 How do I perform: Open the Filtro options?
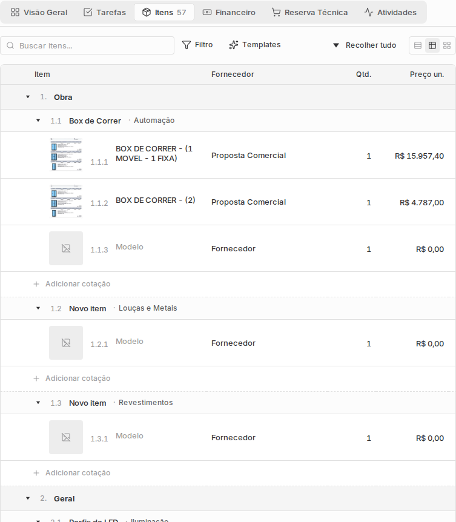point(197,45)
